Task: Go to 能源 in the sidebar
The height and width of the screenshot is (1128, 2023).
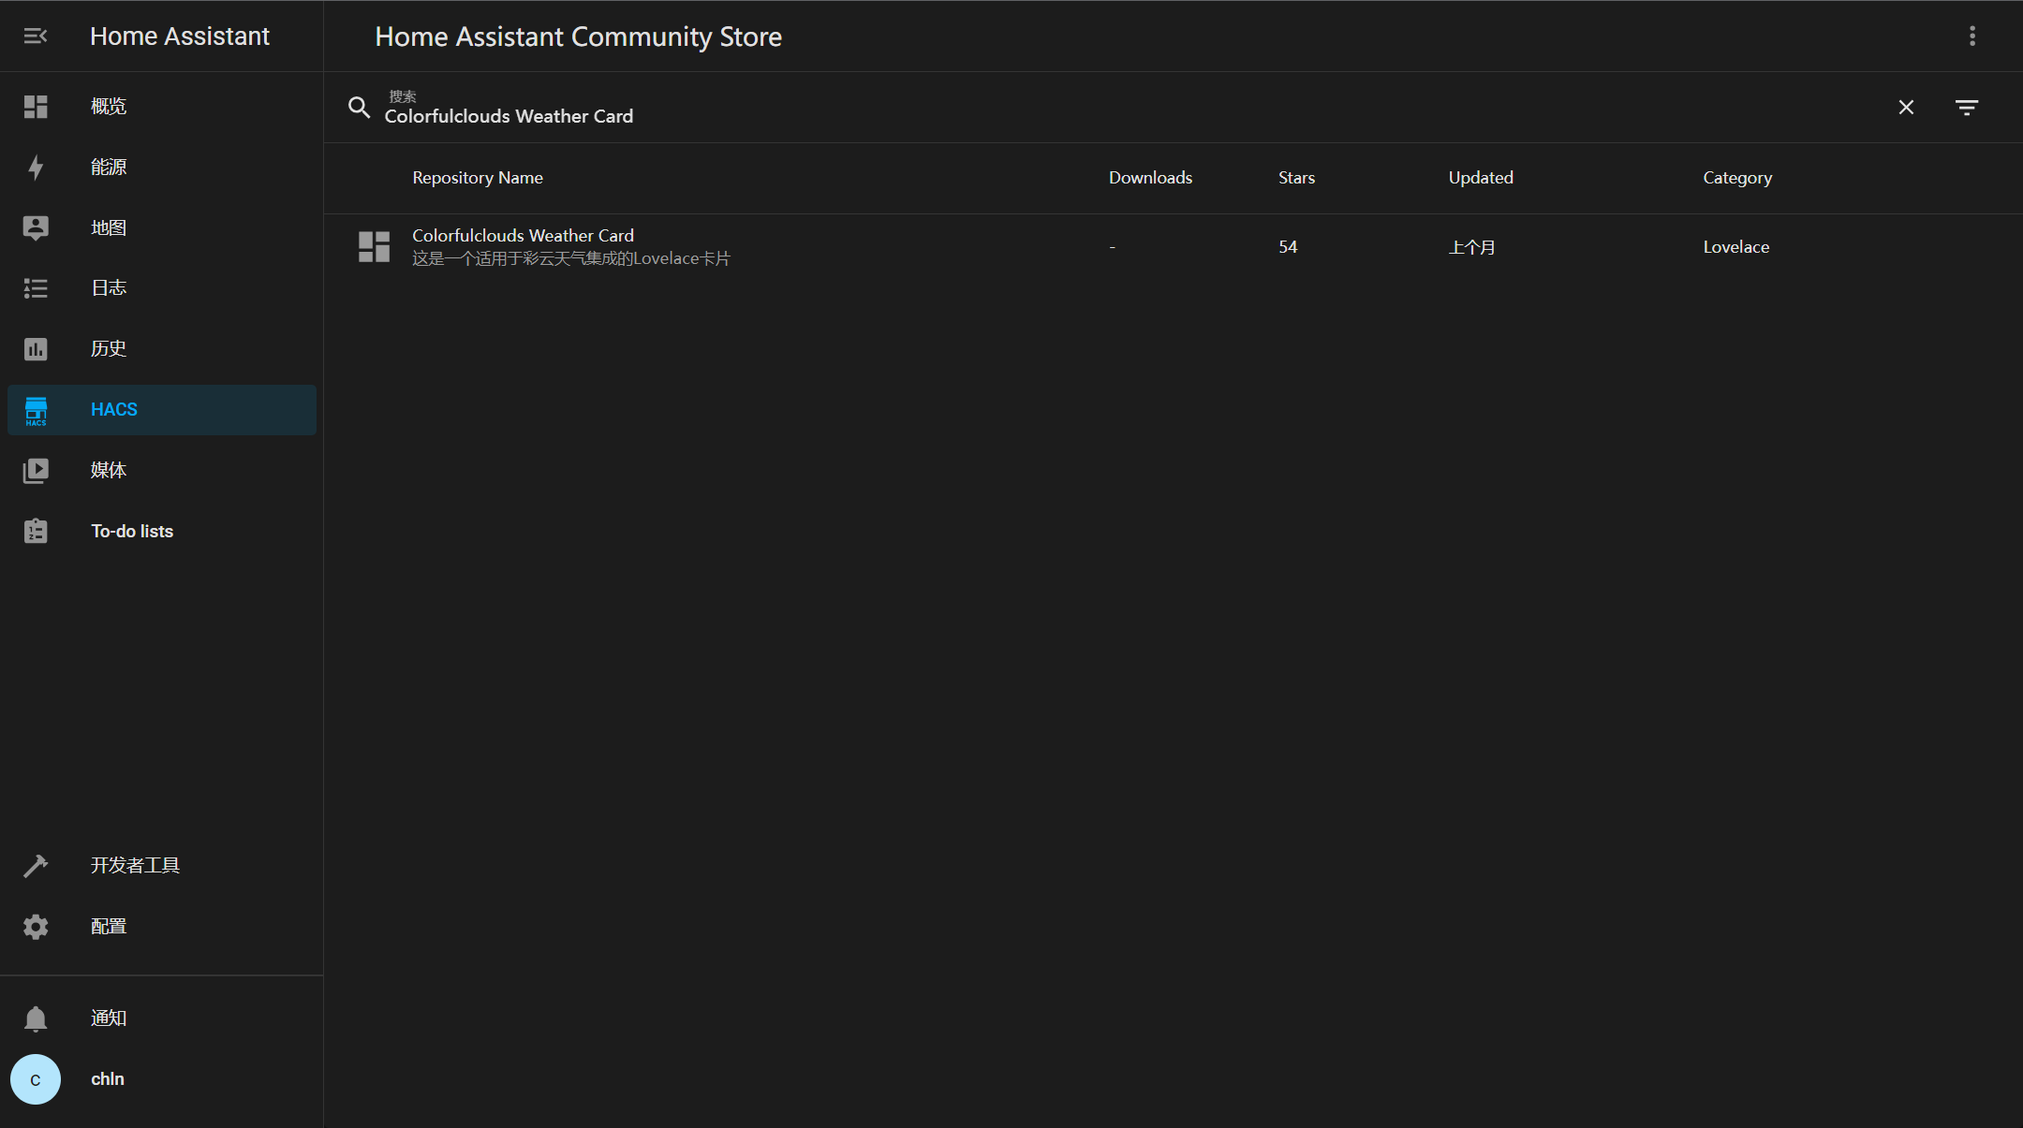Action: 109,167
